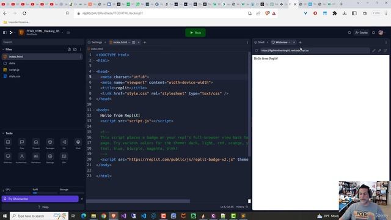Collapse the head tag fold arrow

pyautogui.click(x=94, y=71)
